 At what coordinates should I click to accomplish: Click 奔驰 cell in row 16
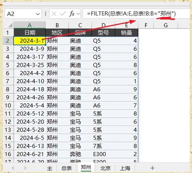point(80,154)
